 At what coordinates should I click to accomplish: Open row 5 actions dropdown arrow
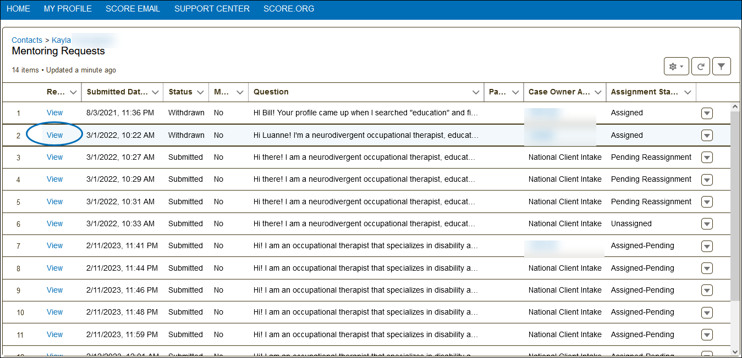pyautogui.click(x=707, y=202)
